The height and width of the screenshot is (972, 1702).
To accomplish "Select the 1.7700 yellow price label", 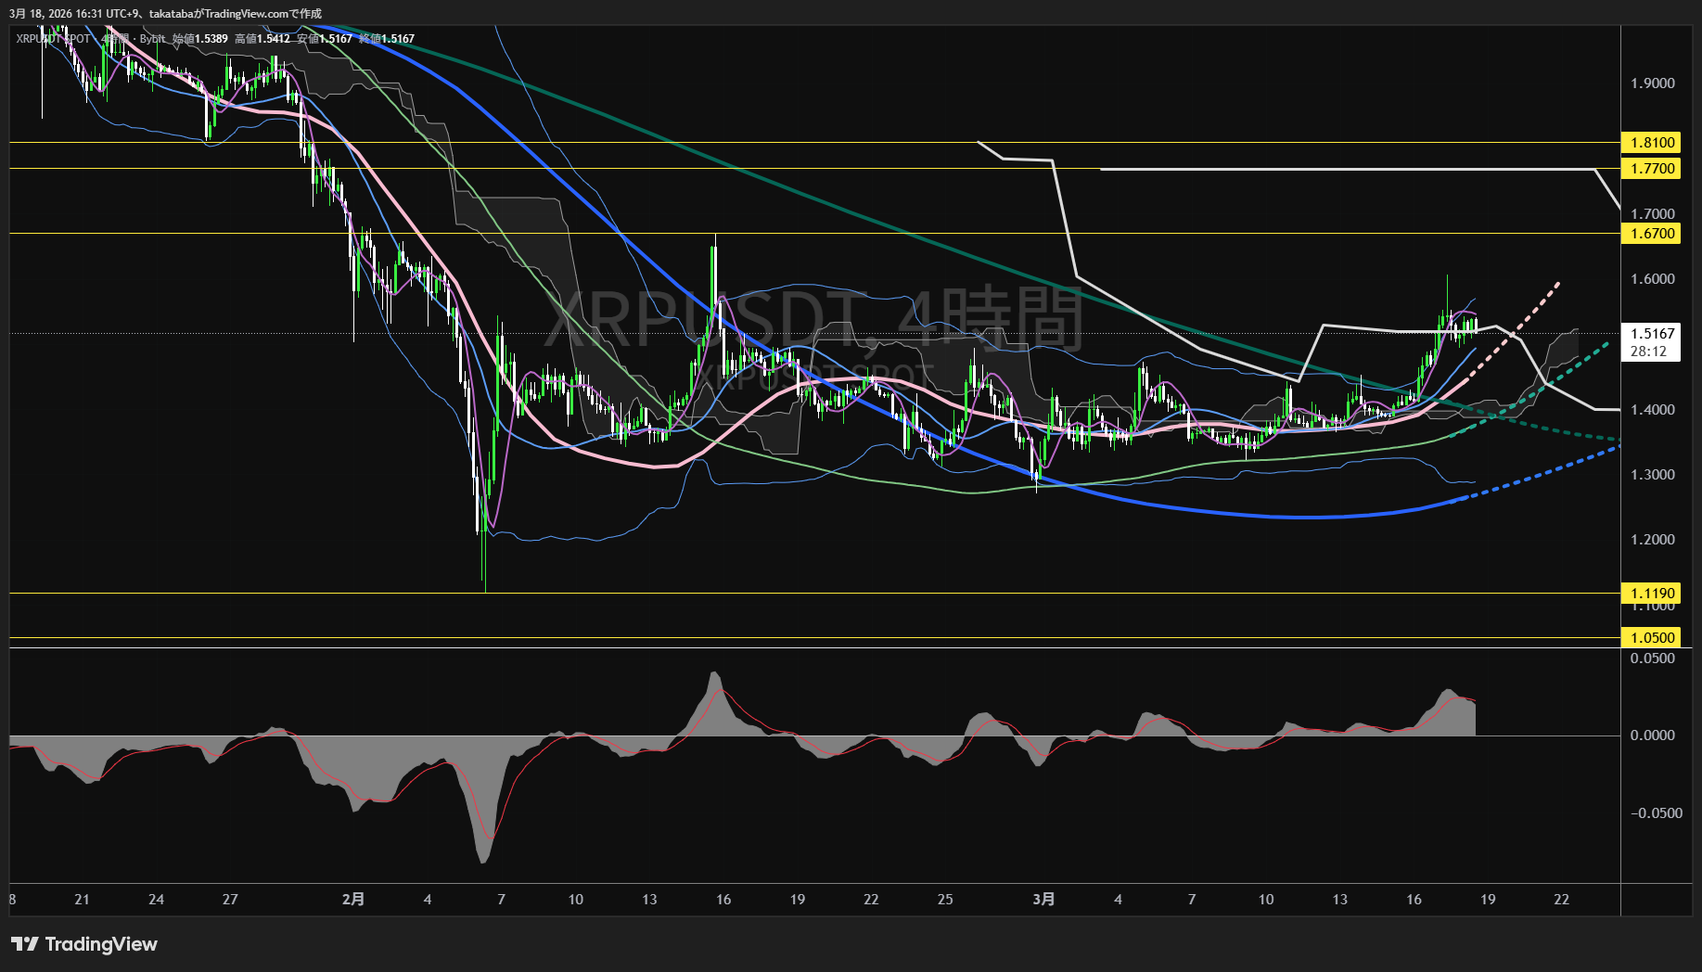I will point(1652,169).
